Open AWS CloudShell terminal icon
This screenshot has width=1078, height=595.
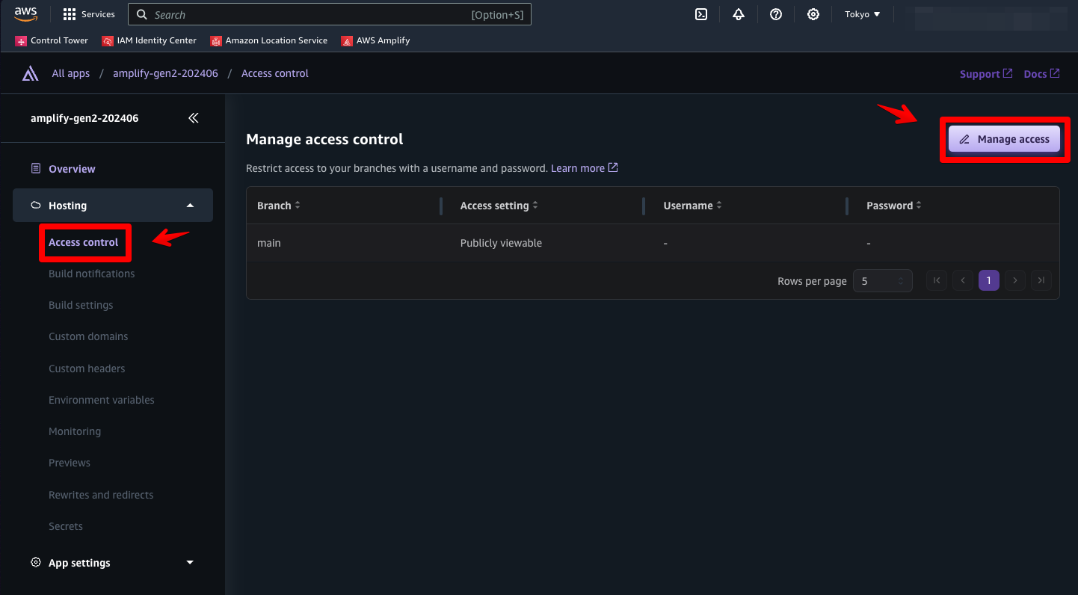[701, 14]
